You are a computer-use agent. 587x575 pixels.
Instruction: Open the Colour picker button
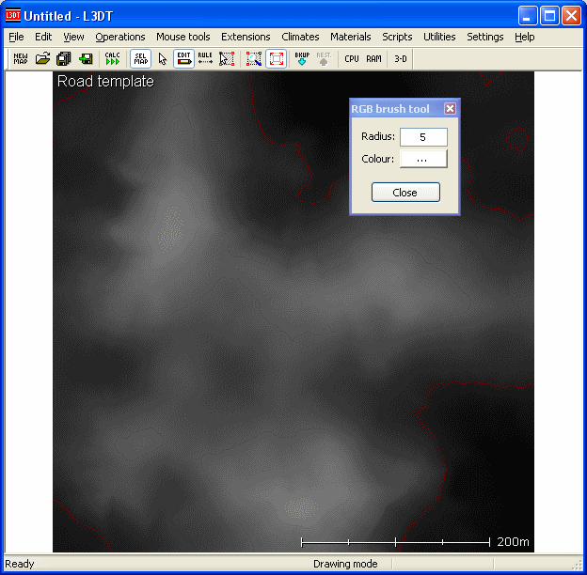coord(423,159)
